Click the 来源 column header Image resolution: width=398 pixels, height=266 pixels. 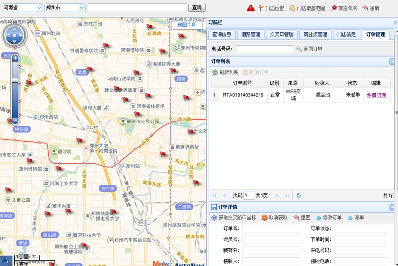tap(293, 83)
